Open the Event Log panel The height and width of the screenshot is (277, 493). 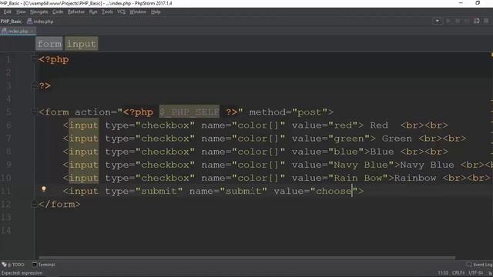(x=479, y=265)
